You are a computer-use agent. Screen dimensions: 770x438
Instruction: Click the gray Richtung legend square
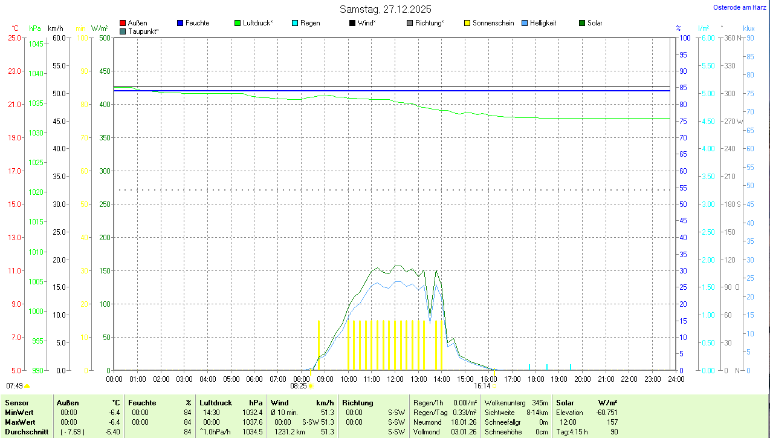[410, 23]
